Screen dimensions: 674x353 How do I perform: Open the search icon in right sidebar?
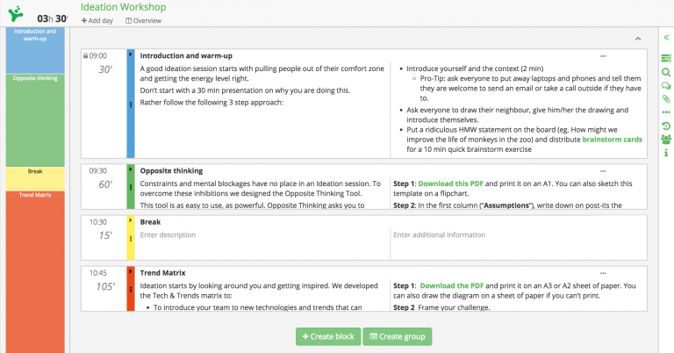pos(666,72)
